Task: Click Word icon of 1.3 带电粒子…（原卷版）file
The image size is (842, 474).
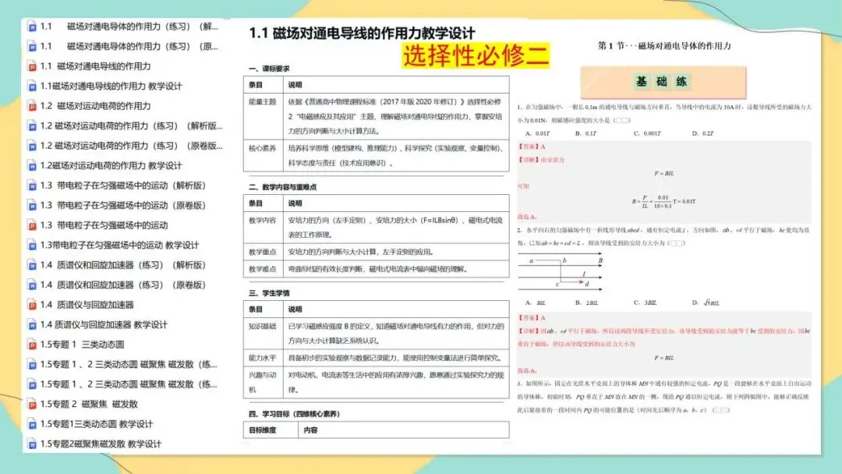Action: (x=32, y=206)
